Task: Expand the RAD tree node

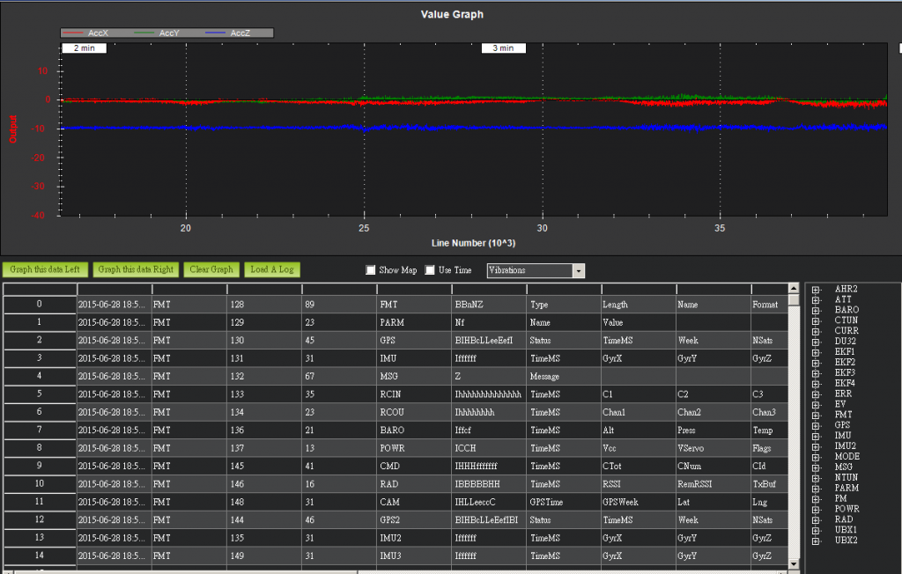Action: click(816, 519)
